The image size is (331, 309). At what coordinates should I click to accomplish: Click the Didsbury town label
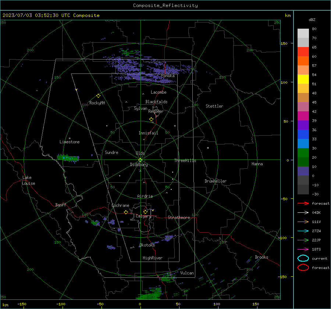139,165
